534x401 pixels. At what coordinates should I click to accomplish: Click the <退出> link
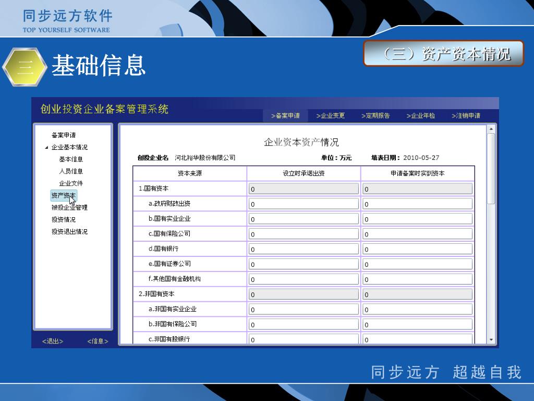(x=53, y=341)
